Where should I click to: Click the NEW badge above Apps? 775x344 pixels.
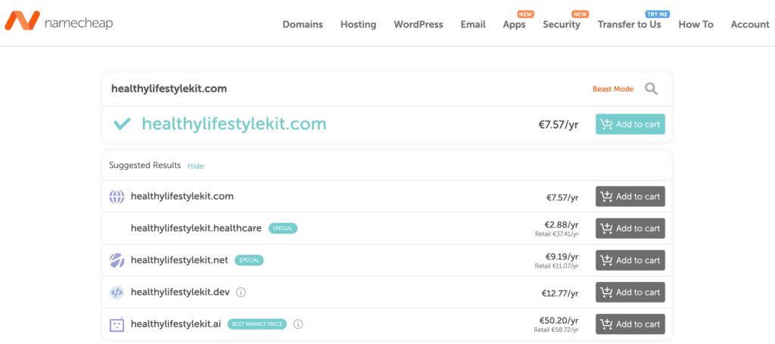(526, 14)
